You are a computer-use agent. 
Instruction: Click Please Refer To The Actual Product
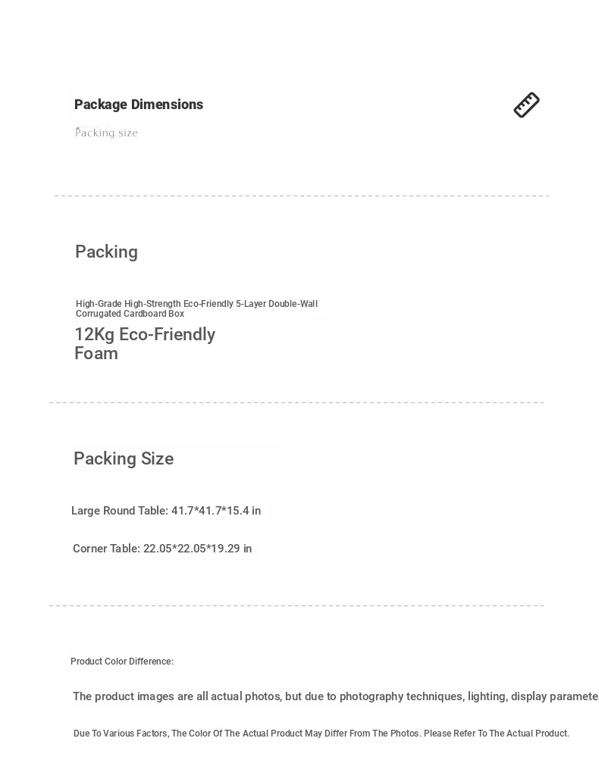(x=496, y=734)
